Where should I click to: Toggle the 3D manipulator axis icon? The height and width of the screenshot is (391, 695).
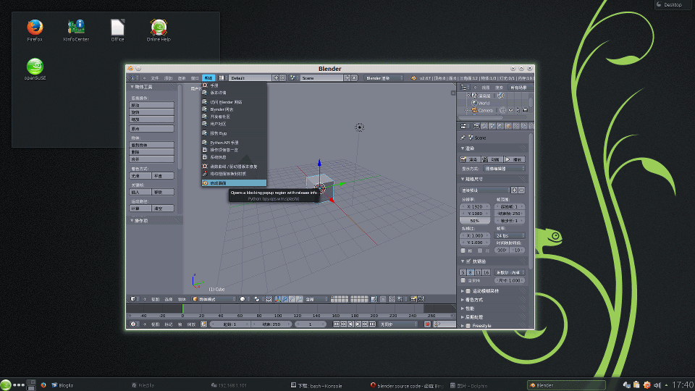(278, 299)
